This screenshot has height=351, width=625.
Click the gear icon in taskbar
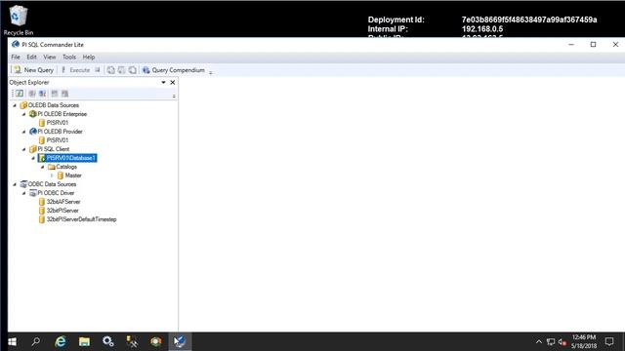108,342
